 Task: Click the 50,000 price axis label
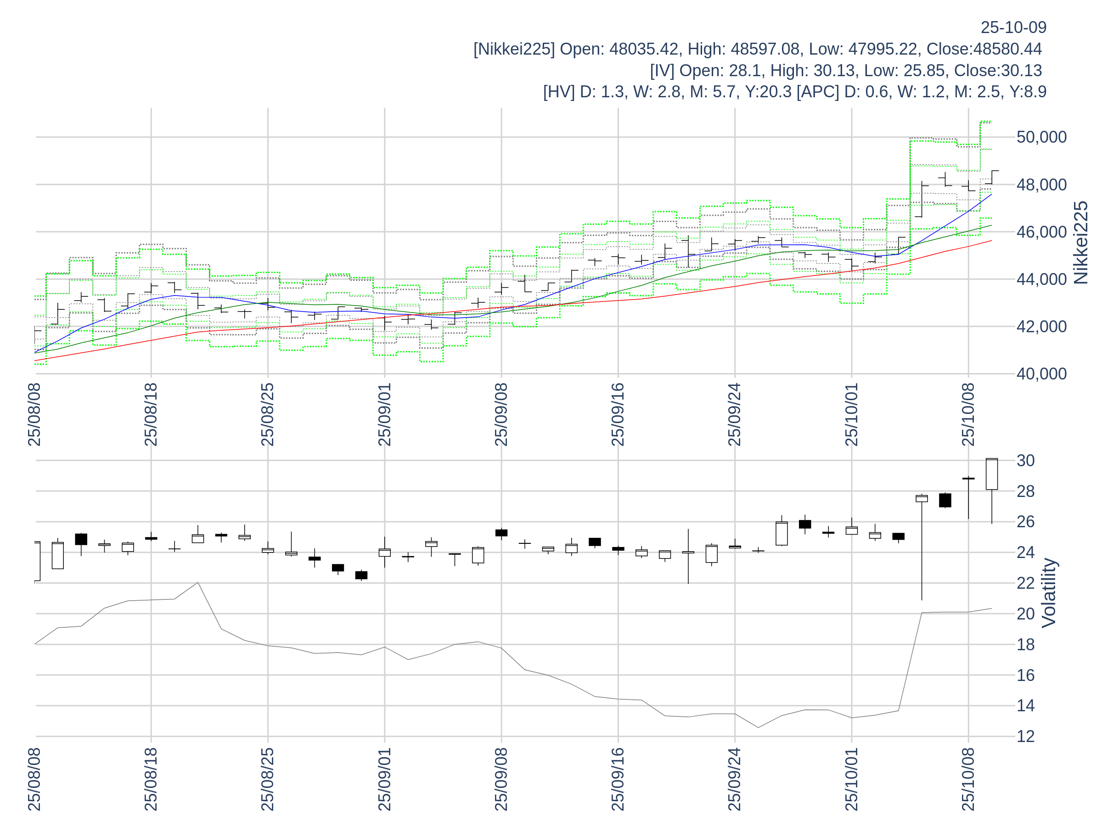pos(1041,137)
